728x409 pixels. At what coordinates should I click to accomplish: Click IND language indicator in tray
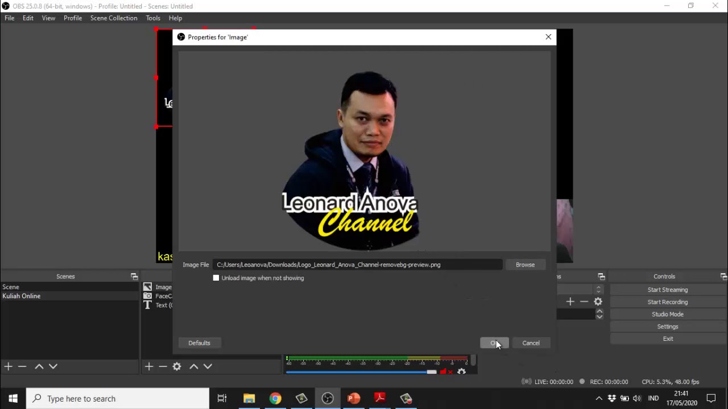653,398
